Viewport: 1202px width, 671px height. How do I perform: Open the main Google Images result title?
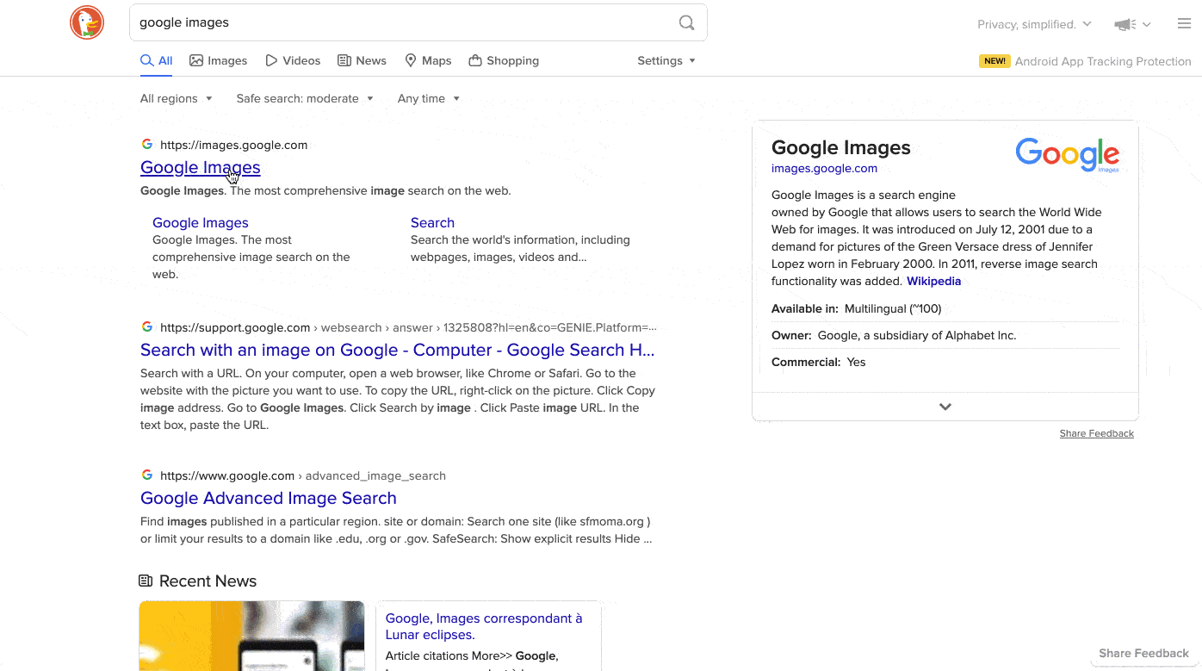[200, 167]
